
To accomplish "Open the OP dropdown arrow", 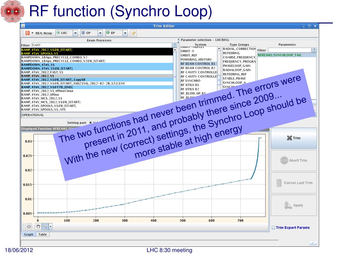I will [100, 33].
